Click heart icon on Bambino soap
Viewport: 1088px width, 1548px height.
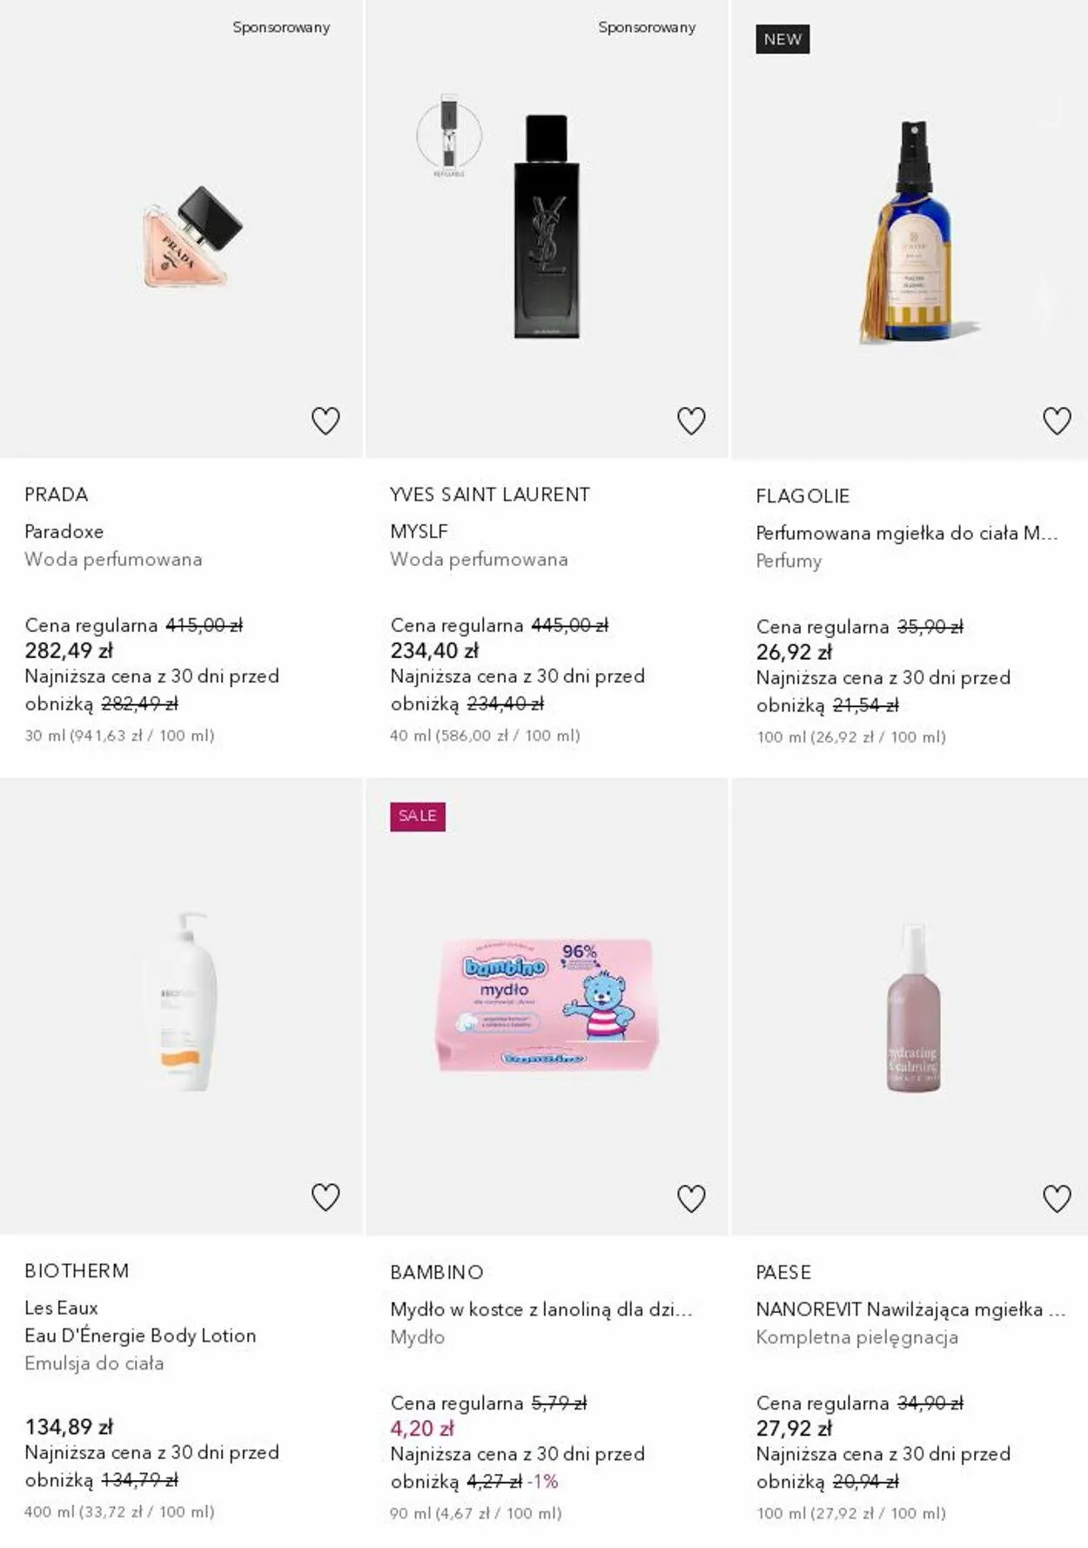click(691, 1199)
